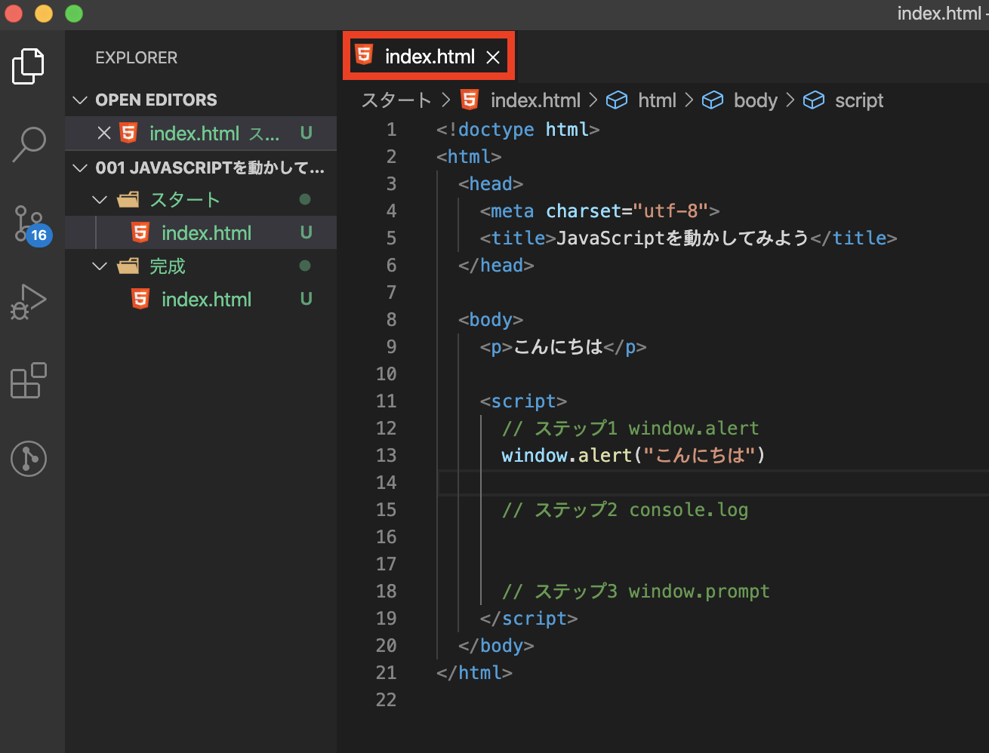Select the index.html editor tab
989x753 pixels.
click(x=429, y=56)
